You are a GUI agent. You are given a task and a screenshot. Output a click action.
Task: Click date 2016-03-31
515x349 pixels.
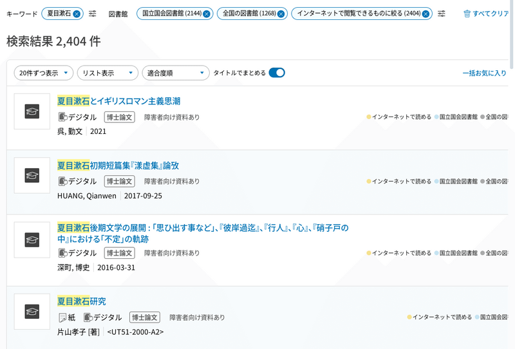pyautogui.click(x=117, y=267)
